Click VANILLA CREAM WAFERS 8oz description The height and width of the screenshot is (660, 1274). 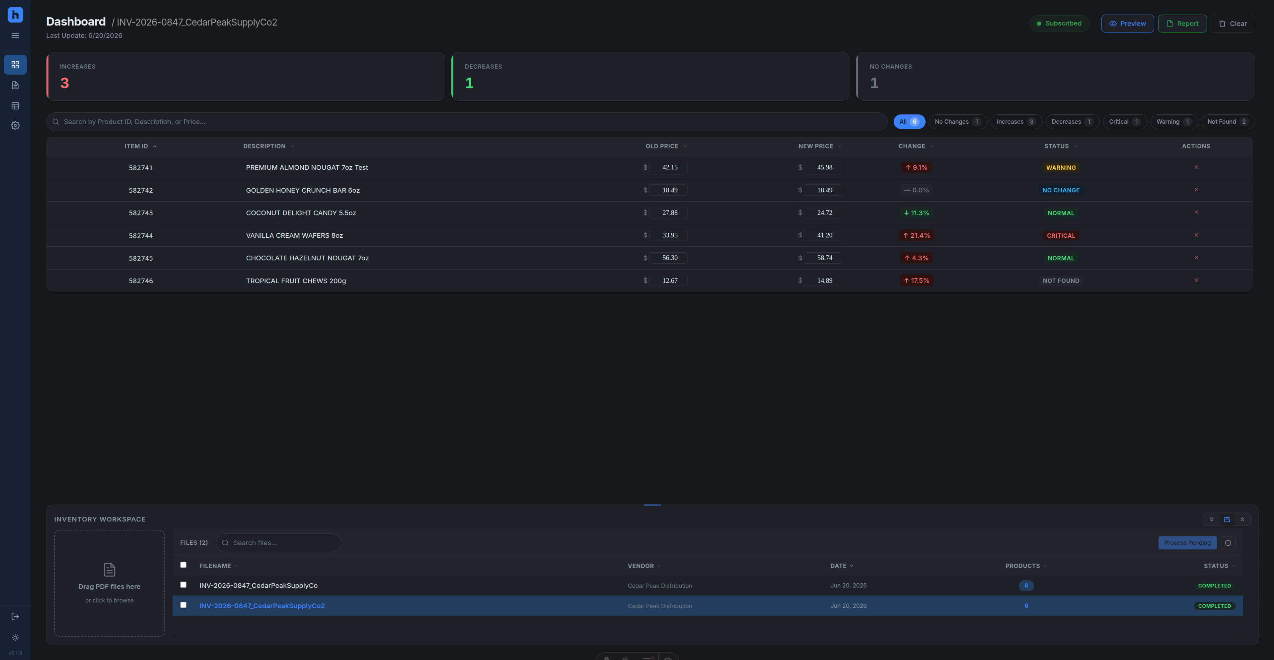tap(294, 235)
